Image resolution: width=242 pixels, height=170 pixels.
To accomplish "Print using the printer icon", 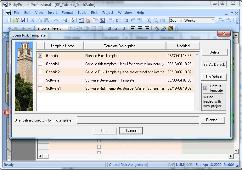I will [x=65, y=20].
